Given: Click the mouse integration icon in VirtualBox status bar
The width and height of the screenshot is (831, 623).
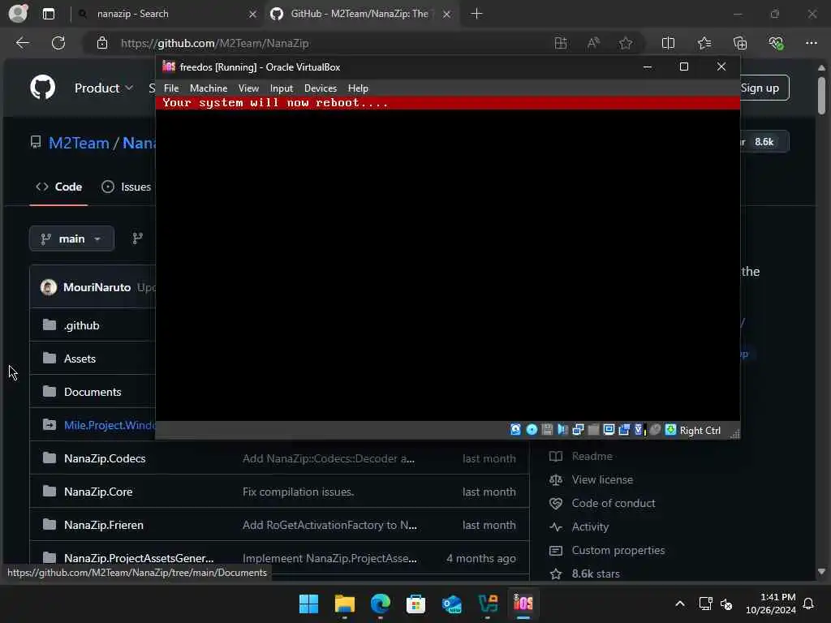Looking at the screenshot, I should (655, 430).
